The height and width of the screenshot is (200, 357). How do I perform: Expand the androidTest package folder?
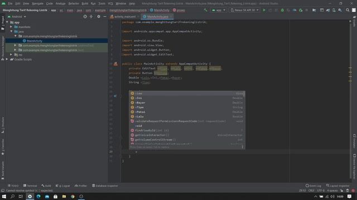16,46
